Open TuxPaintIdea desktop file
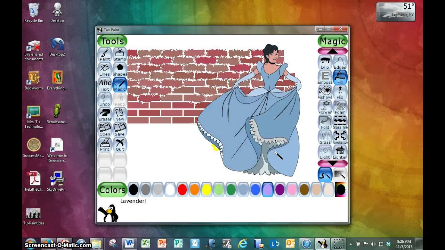445x250 pixels. point(34,216)
